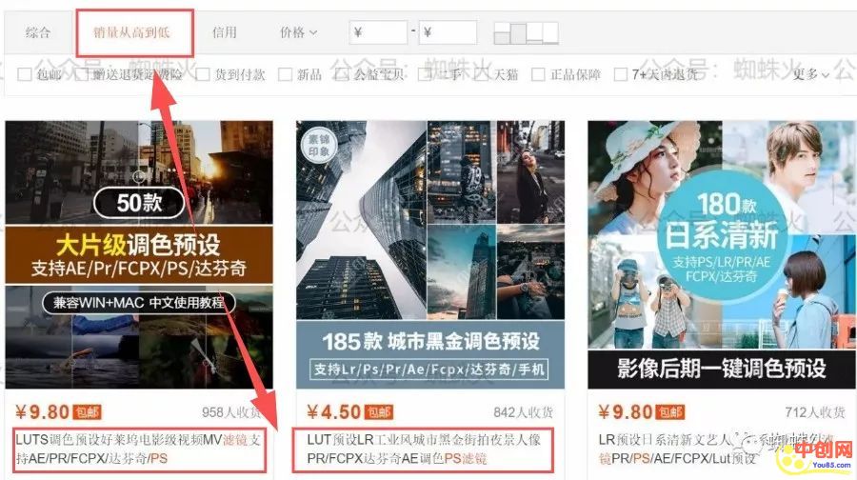Image resolution: width=857 pixels, height=480 pixels.
Task: Select the 信用 credit sort tab
Action: pos(224,32)
